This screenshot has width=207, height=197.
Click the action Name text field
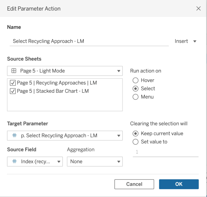tap(89, 41)
